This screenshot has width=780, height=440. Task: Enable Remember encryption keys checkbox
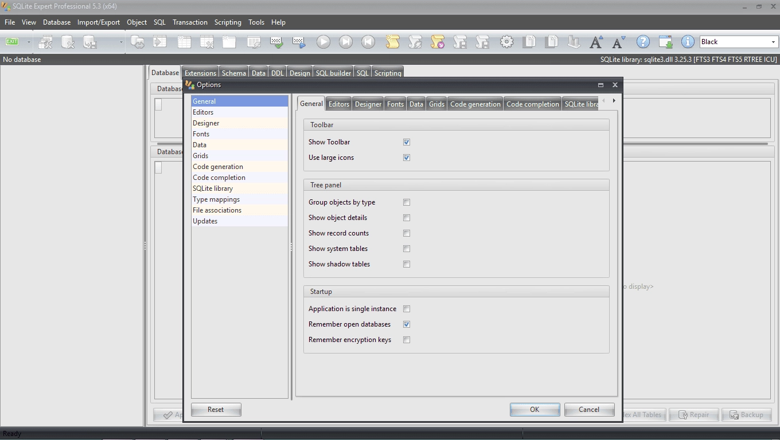pos(407,340)
